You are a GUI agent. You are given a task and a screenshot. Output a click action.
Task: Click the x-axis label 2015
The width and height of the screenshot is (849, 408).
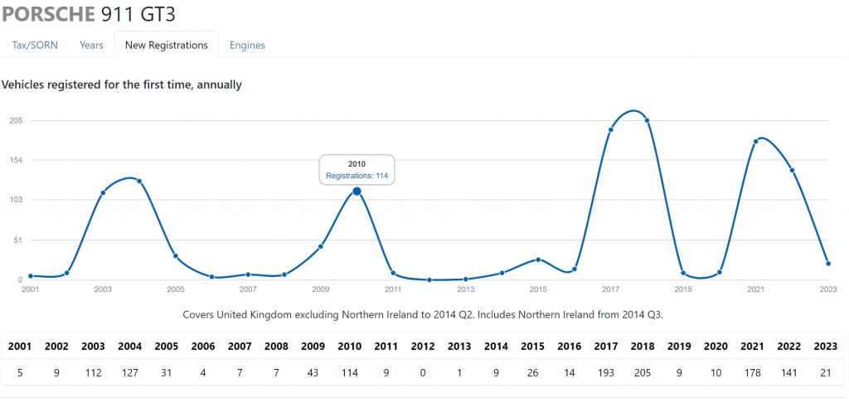pyautogui.click(x=538, y=289)
